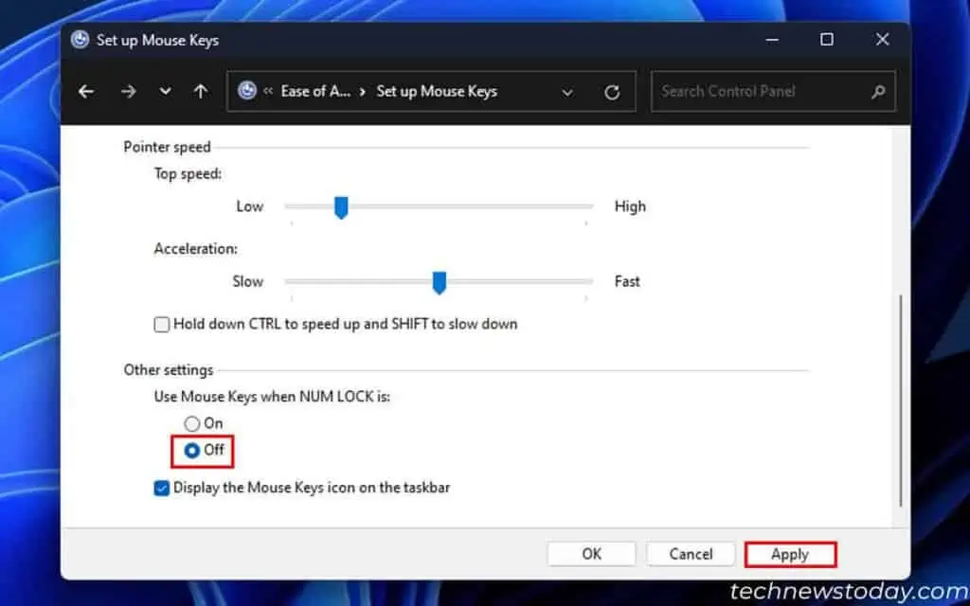Click the 'Top speed:' label
The width and height of the screenshot is (970, 606).
[x=188, y=174]
